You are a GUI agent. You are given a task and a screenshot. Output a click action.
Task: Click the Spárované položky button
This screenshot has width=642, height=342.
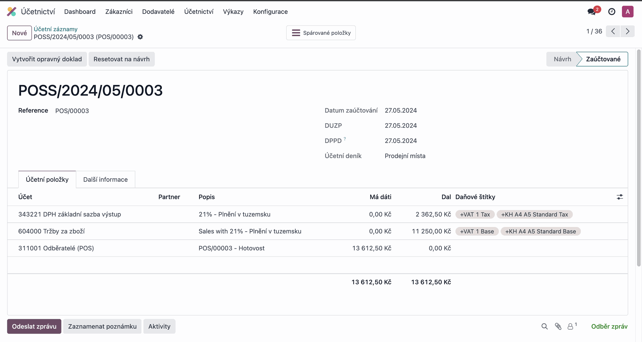(321, 33)
